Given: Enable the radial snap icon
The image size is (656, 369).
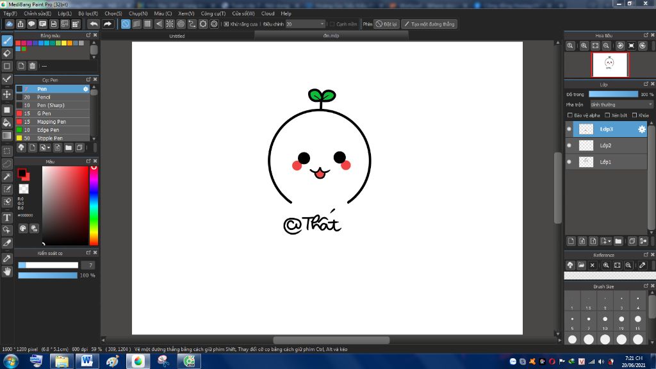Looking at the screenshot, I should (x=169, y=24).
